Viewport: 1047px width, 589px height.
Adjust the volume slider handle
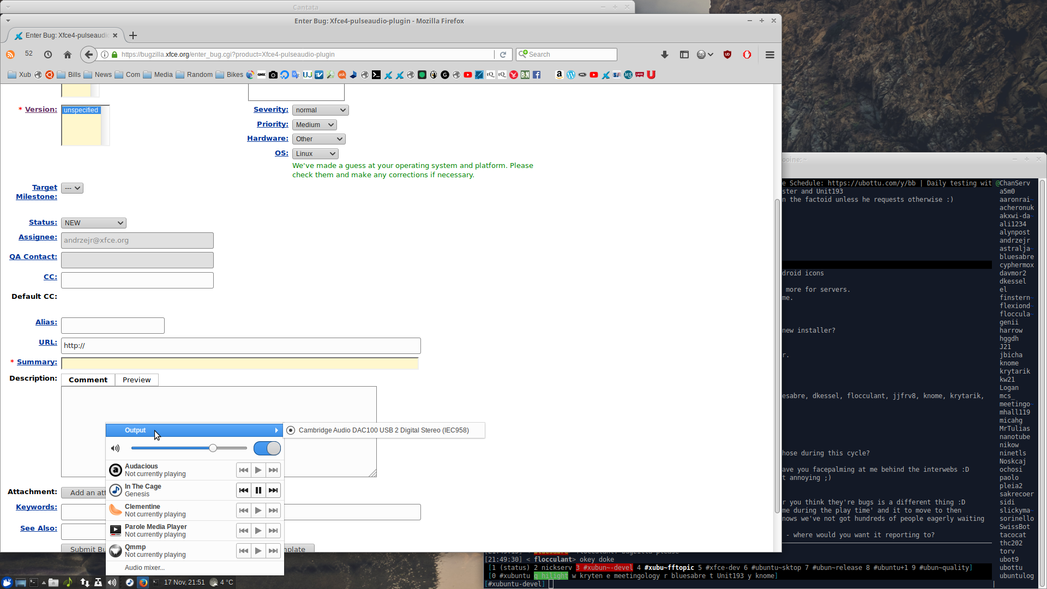click(213, 448)
